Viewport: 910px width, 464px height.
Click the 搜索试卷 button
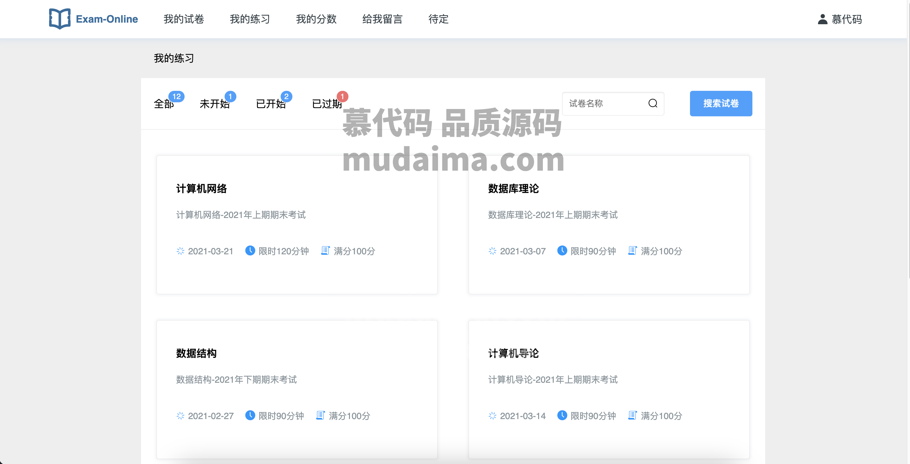721,103
